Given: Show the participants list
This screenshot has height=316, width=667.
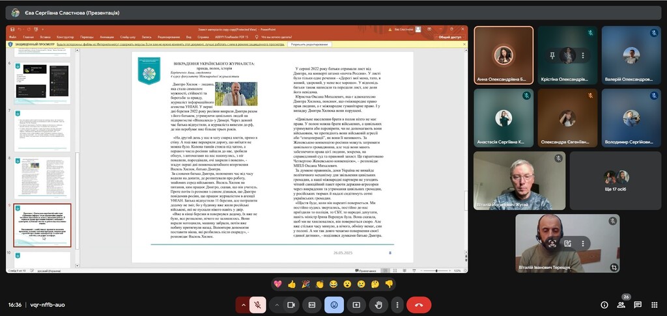Looking at the screenshot, I should (621, 304).
